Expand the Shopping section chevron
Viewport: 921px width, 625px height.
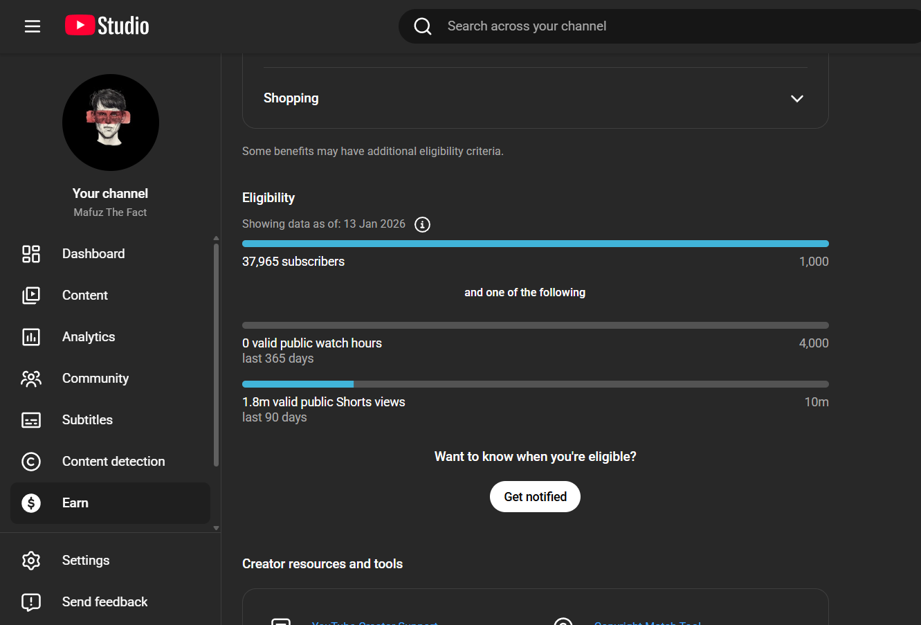click(x=797, y=98)
